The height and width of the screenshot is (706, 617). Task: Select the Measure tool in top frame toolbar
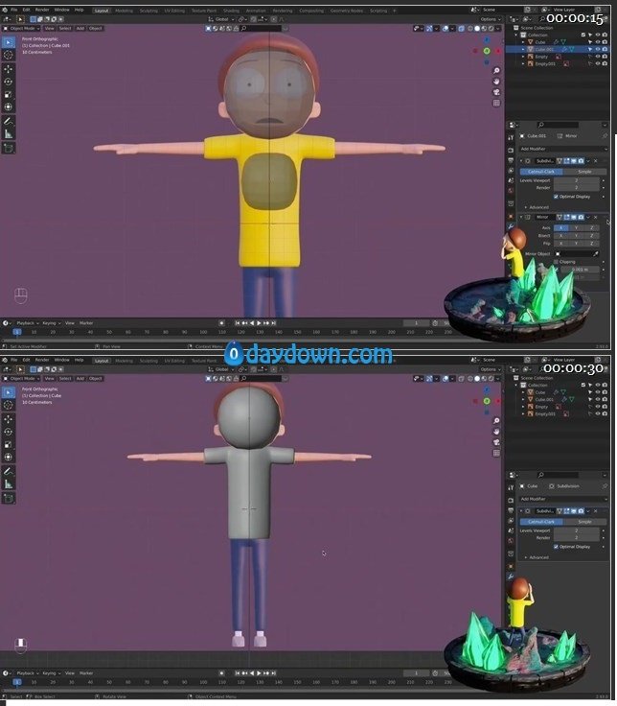pos(8,133)
